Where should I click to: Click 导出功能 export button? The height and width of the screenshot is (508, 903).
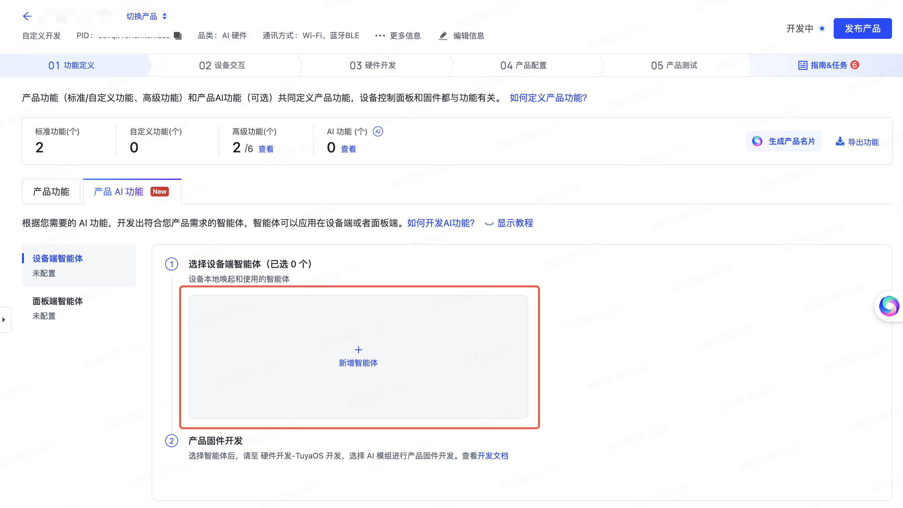(857, 142)
